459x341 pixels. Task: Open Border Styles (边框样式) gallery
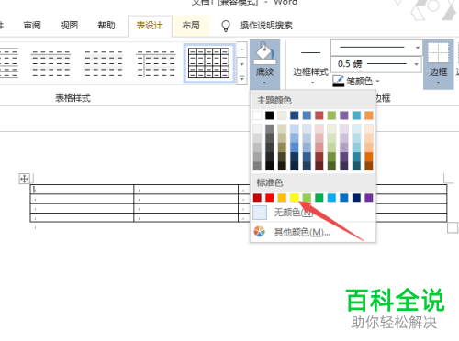click(310, 62)
